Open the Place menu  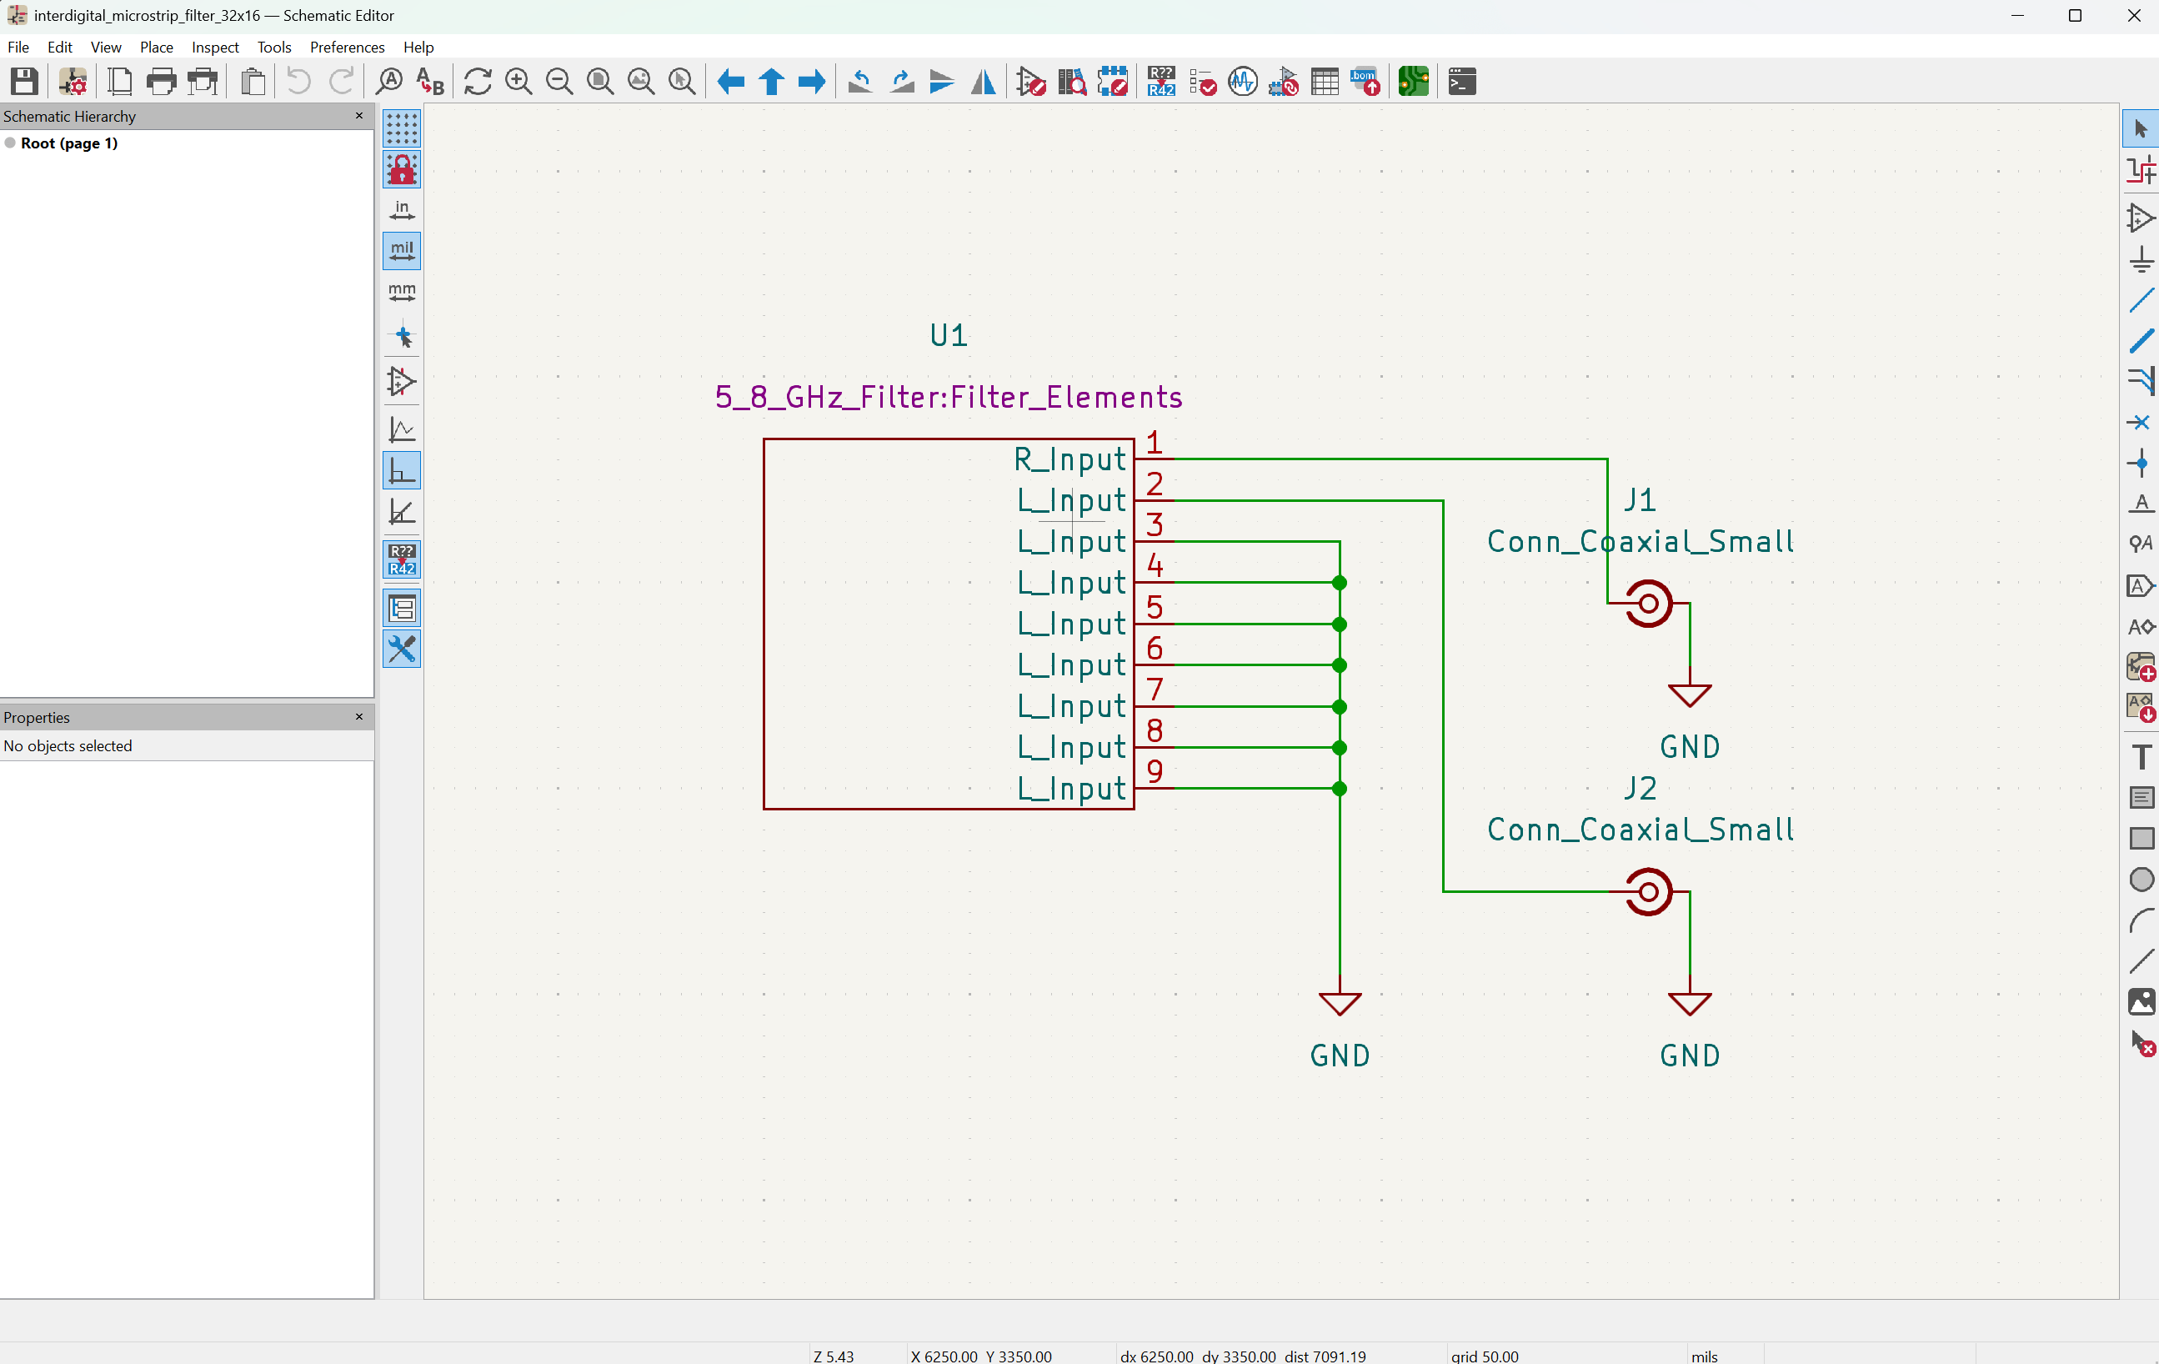(x=156, y=47)
